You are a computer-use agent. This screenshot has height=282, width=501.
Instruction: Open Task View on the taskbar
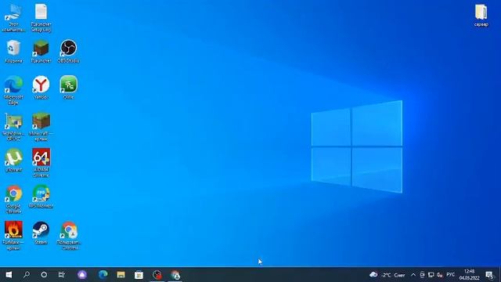coord(62,275)
